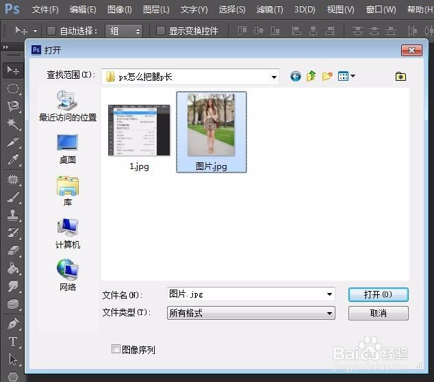The image size is (434, 382).
Task: Open the Window menu
Action: tap(381, 10)
